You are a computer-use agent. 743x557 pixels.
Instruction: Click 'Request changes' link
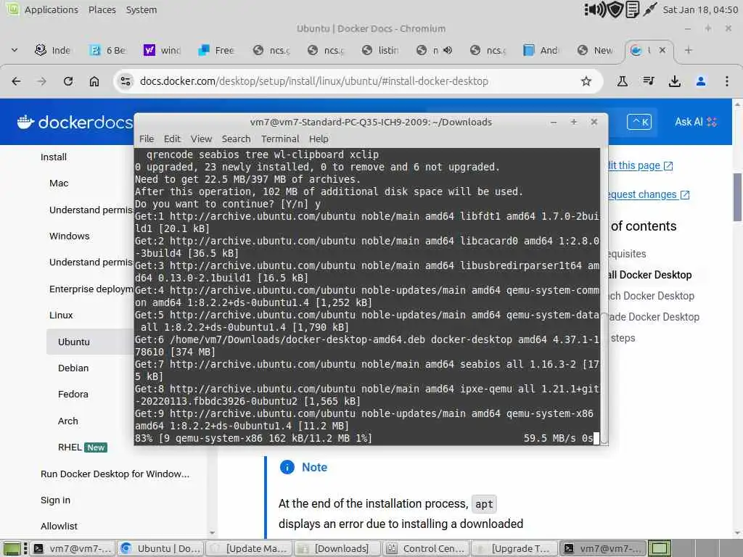click(649, 194)
